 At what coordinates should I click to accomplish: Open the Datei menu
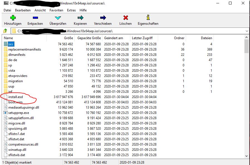[7, 10]
